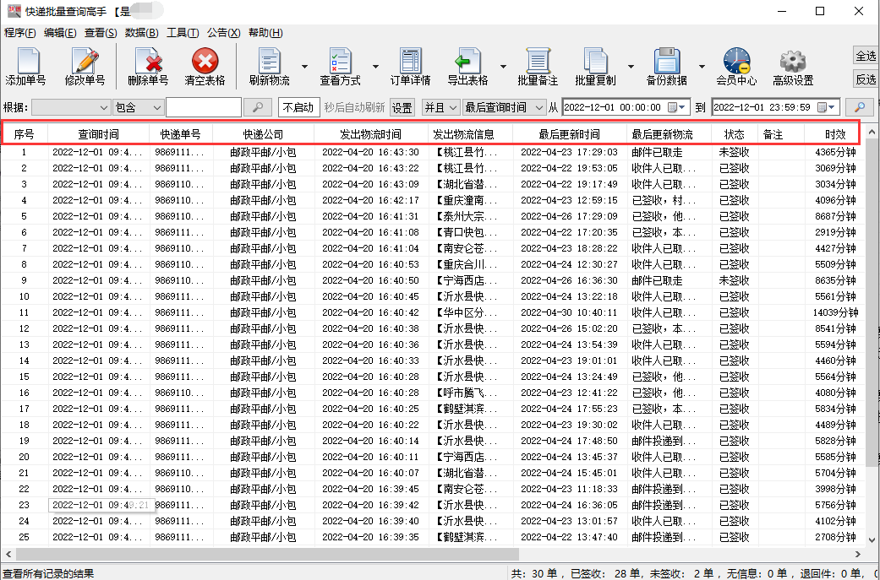Sort by 查询时间 column header
The height and width of the screenshot is (580, 880).
99,134
